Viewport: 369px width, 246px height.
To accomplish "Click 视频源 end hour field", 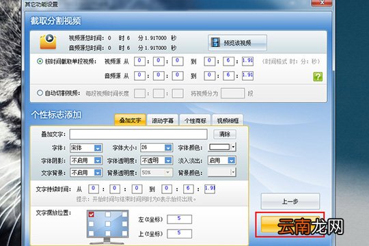I will tap(210, 61).
